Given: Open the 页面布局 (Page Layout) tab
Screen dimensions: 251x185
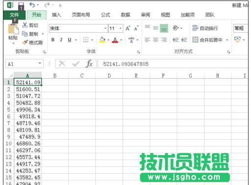Looking at the screenshot, I should [81, 15].
